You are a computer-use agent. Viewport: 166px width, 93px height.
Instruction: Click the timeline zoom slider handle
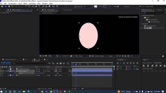click(x=75, y=89)
